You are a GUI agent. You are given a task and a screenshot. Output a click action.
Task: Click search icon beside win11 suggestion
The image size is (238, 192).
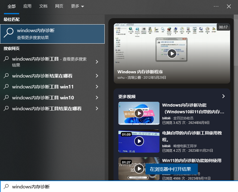coord(6,87)
